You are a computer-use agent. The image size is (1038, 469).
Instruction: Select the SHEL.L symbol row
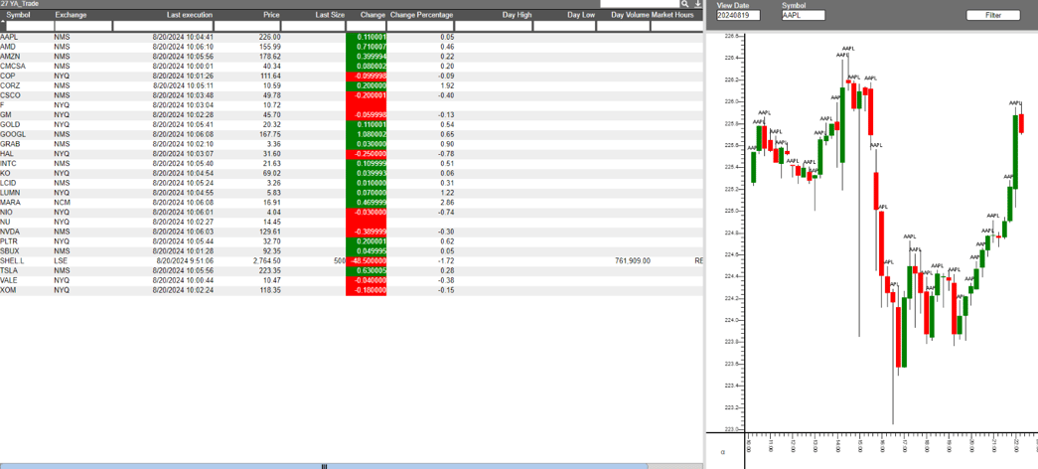click(351, 261)
